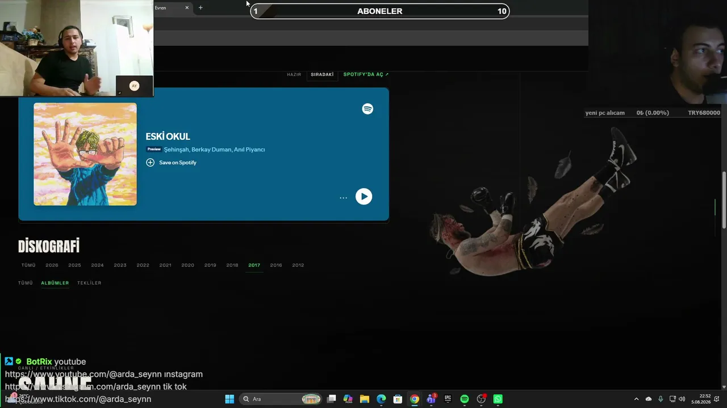This screenshot has height=408, width=727.
Task: Launch Microsoft 365 Copilot from taskbar
Action: [x=348, y=399]
